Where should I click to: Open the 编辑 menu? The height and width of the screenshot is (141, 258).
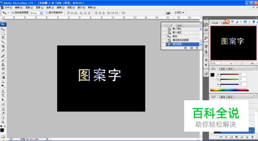click(19, 7)
